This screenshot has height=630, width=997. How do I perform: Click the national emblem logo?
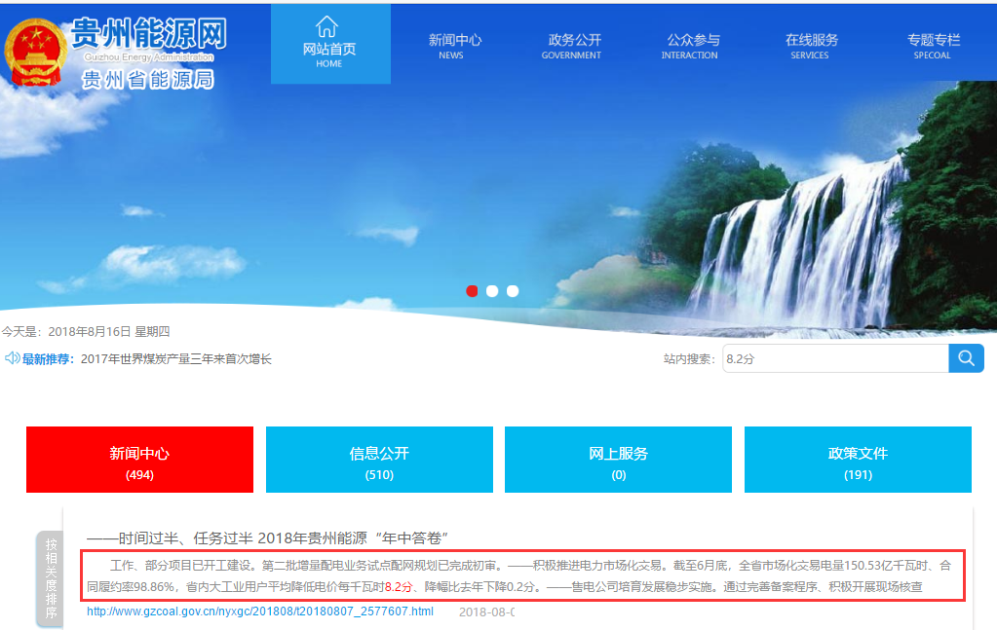pyautogui.click(x=36, y=53)
